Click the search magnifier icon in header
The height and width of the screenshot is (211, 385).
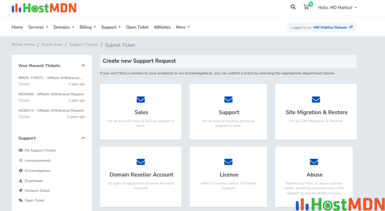[x=293, y=7]
